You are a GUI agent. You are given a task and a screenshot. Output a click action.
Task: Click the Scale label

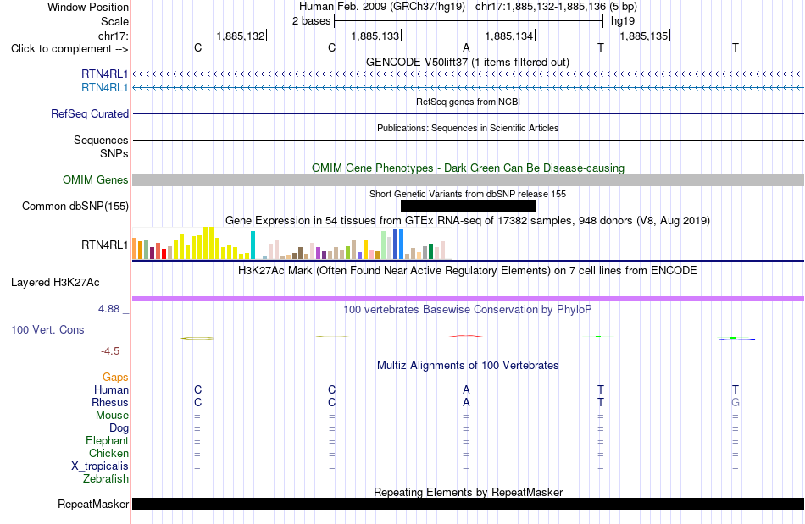[x=115, y=21]
